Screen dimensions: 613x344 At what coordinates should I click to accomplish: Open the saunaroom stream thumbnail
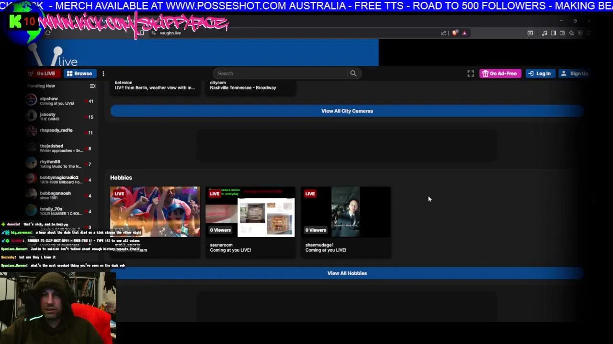click(250, 212)
